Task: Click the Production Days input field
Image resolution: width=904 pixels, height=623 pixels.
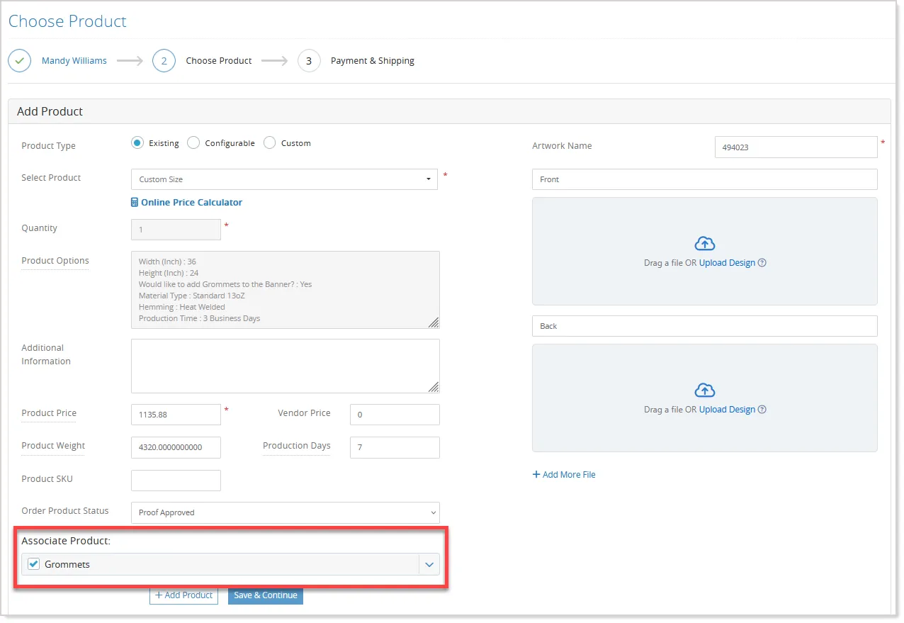Action: click(395, 447)
